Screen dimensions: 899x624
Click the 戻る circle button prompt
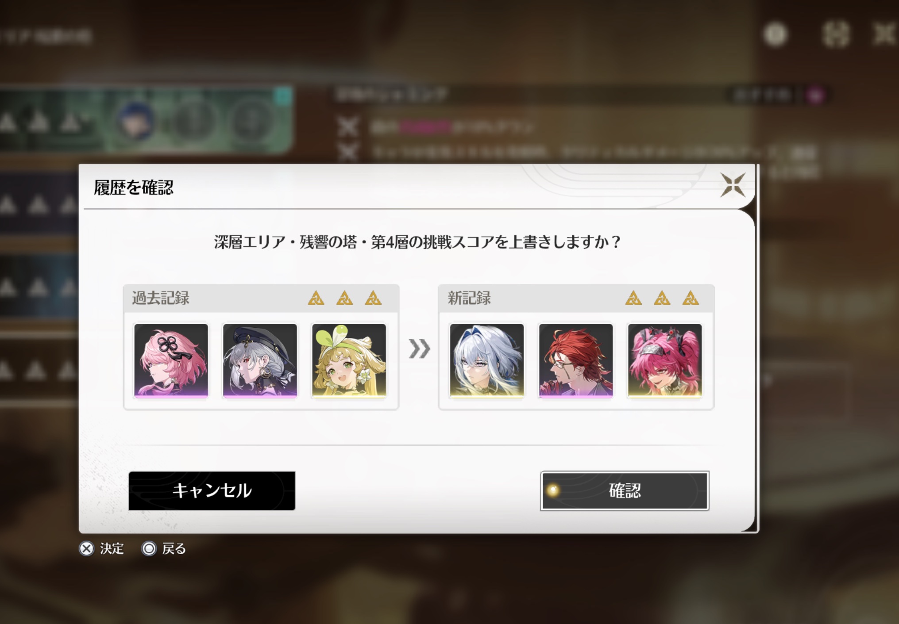click(164, 549)
